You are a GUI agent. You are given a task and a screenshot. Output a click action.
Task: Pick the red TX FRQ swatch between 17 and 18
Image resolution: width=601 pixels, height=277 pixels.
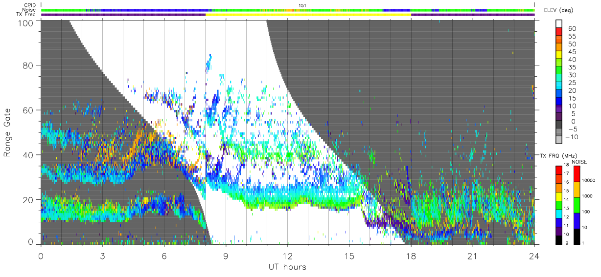click(x=559, y=170)
